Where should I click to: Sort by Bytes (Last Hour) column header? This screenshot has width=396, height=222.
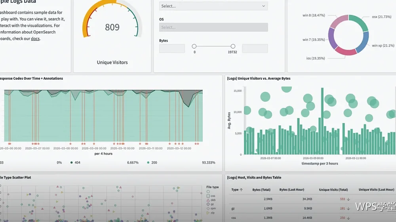click(292, 189)
